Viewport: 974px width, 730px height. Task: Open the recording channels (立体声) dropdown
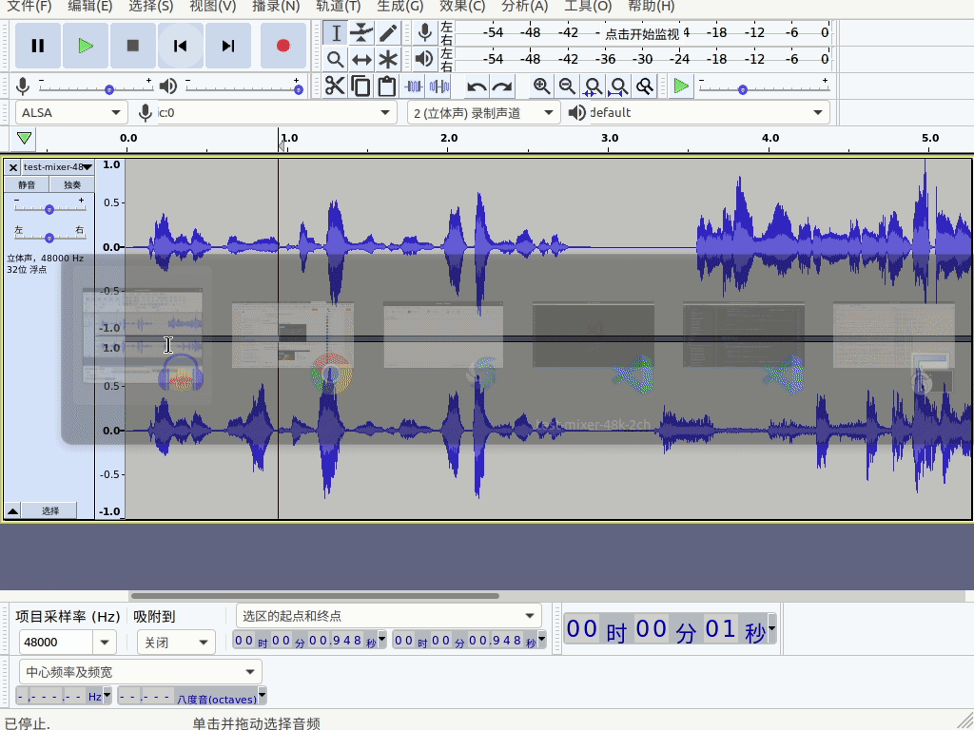coord(483,112)
